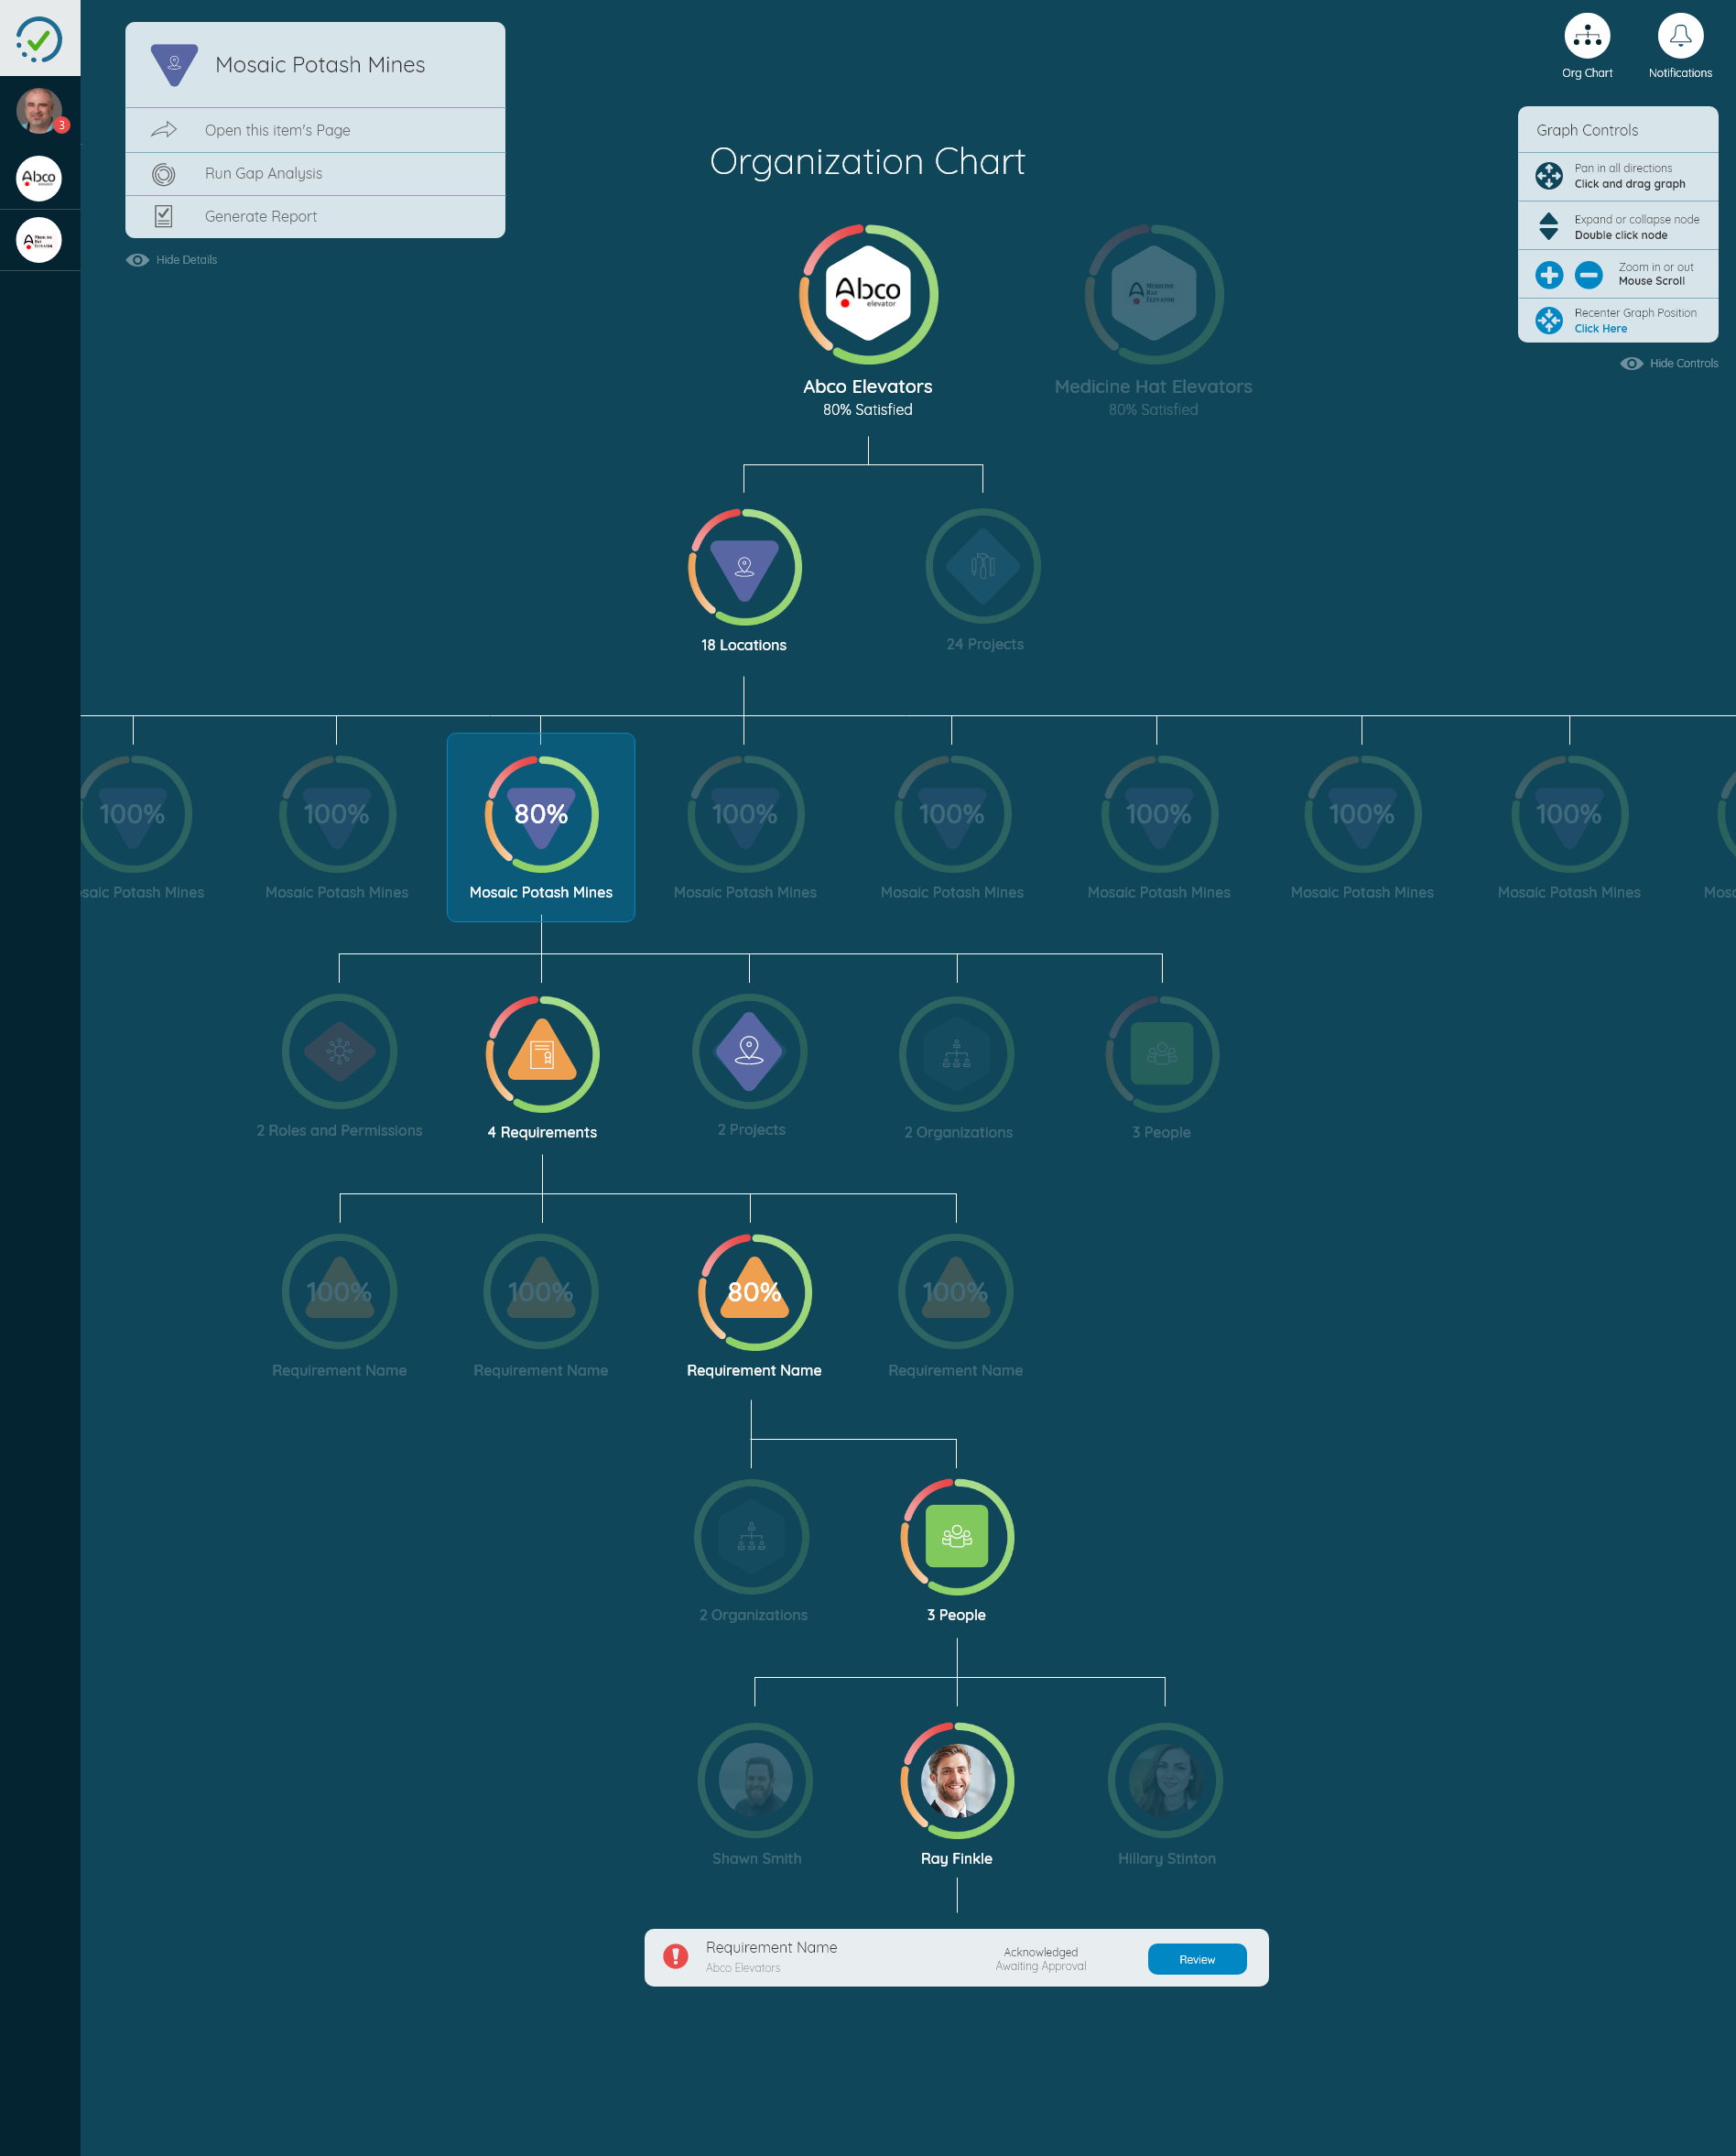Click the Mosaic Potash Mines panel header icon

click(x=174, y=64)
